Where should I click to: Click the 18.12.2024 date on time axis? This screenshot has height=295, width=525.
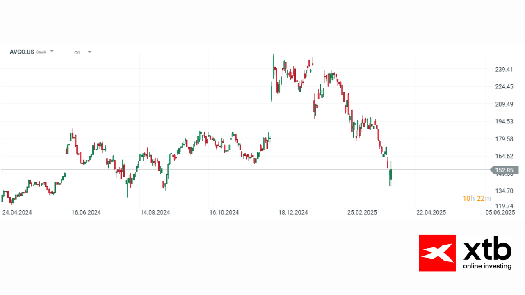pyautogui.click(x=293, y=212)
